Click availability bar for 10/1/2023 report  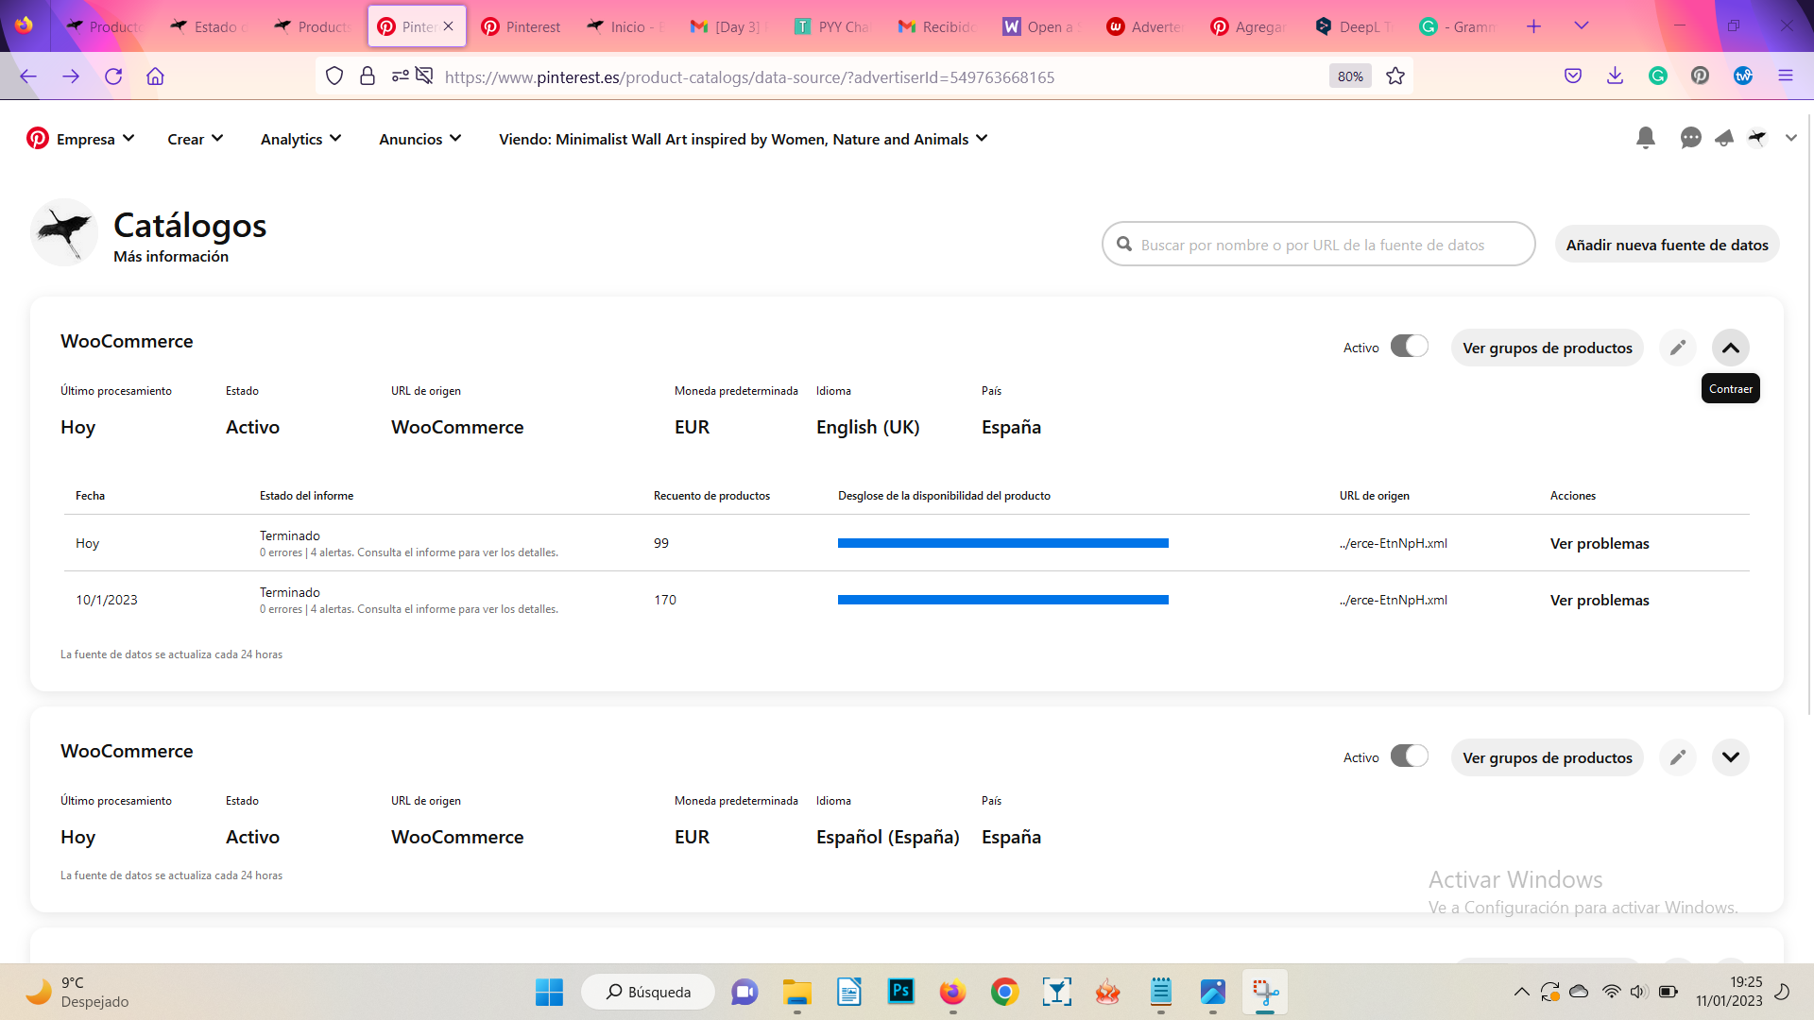(1003, 600)
